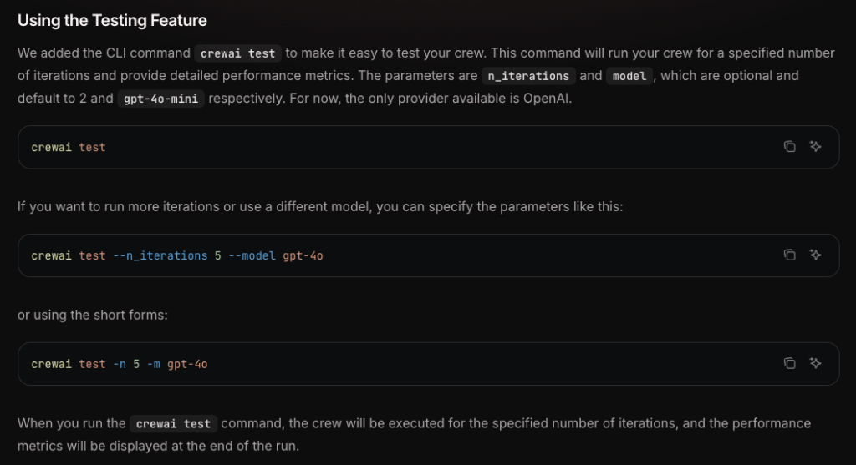Click the "Using the Testing Feature" heading
This screenshot has height=465, width=856.
tap(112, 19)
